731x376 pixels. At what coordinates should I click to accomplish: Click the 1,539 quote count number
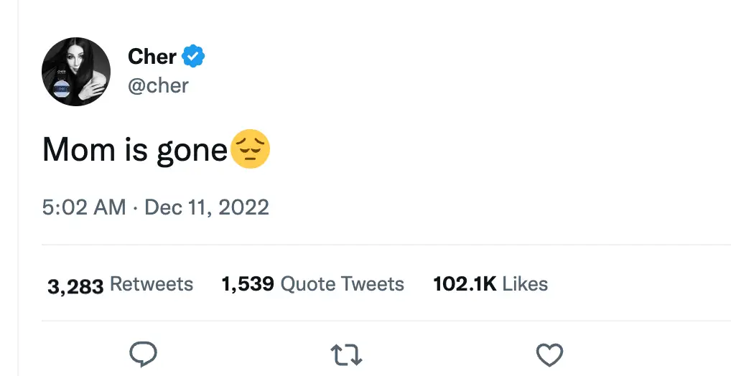[248, 284]
